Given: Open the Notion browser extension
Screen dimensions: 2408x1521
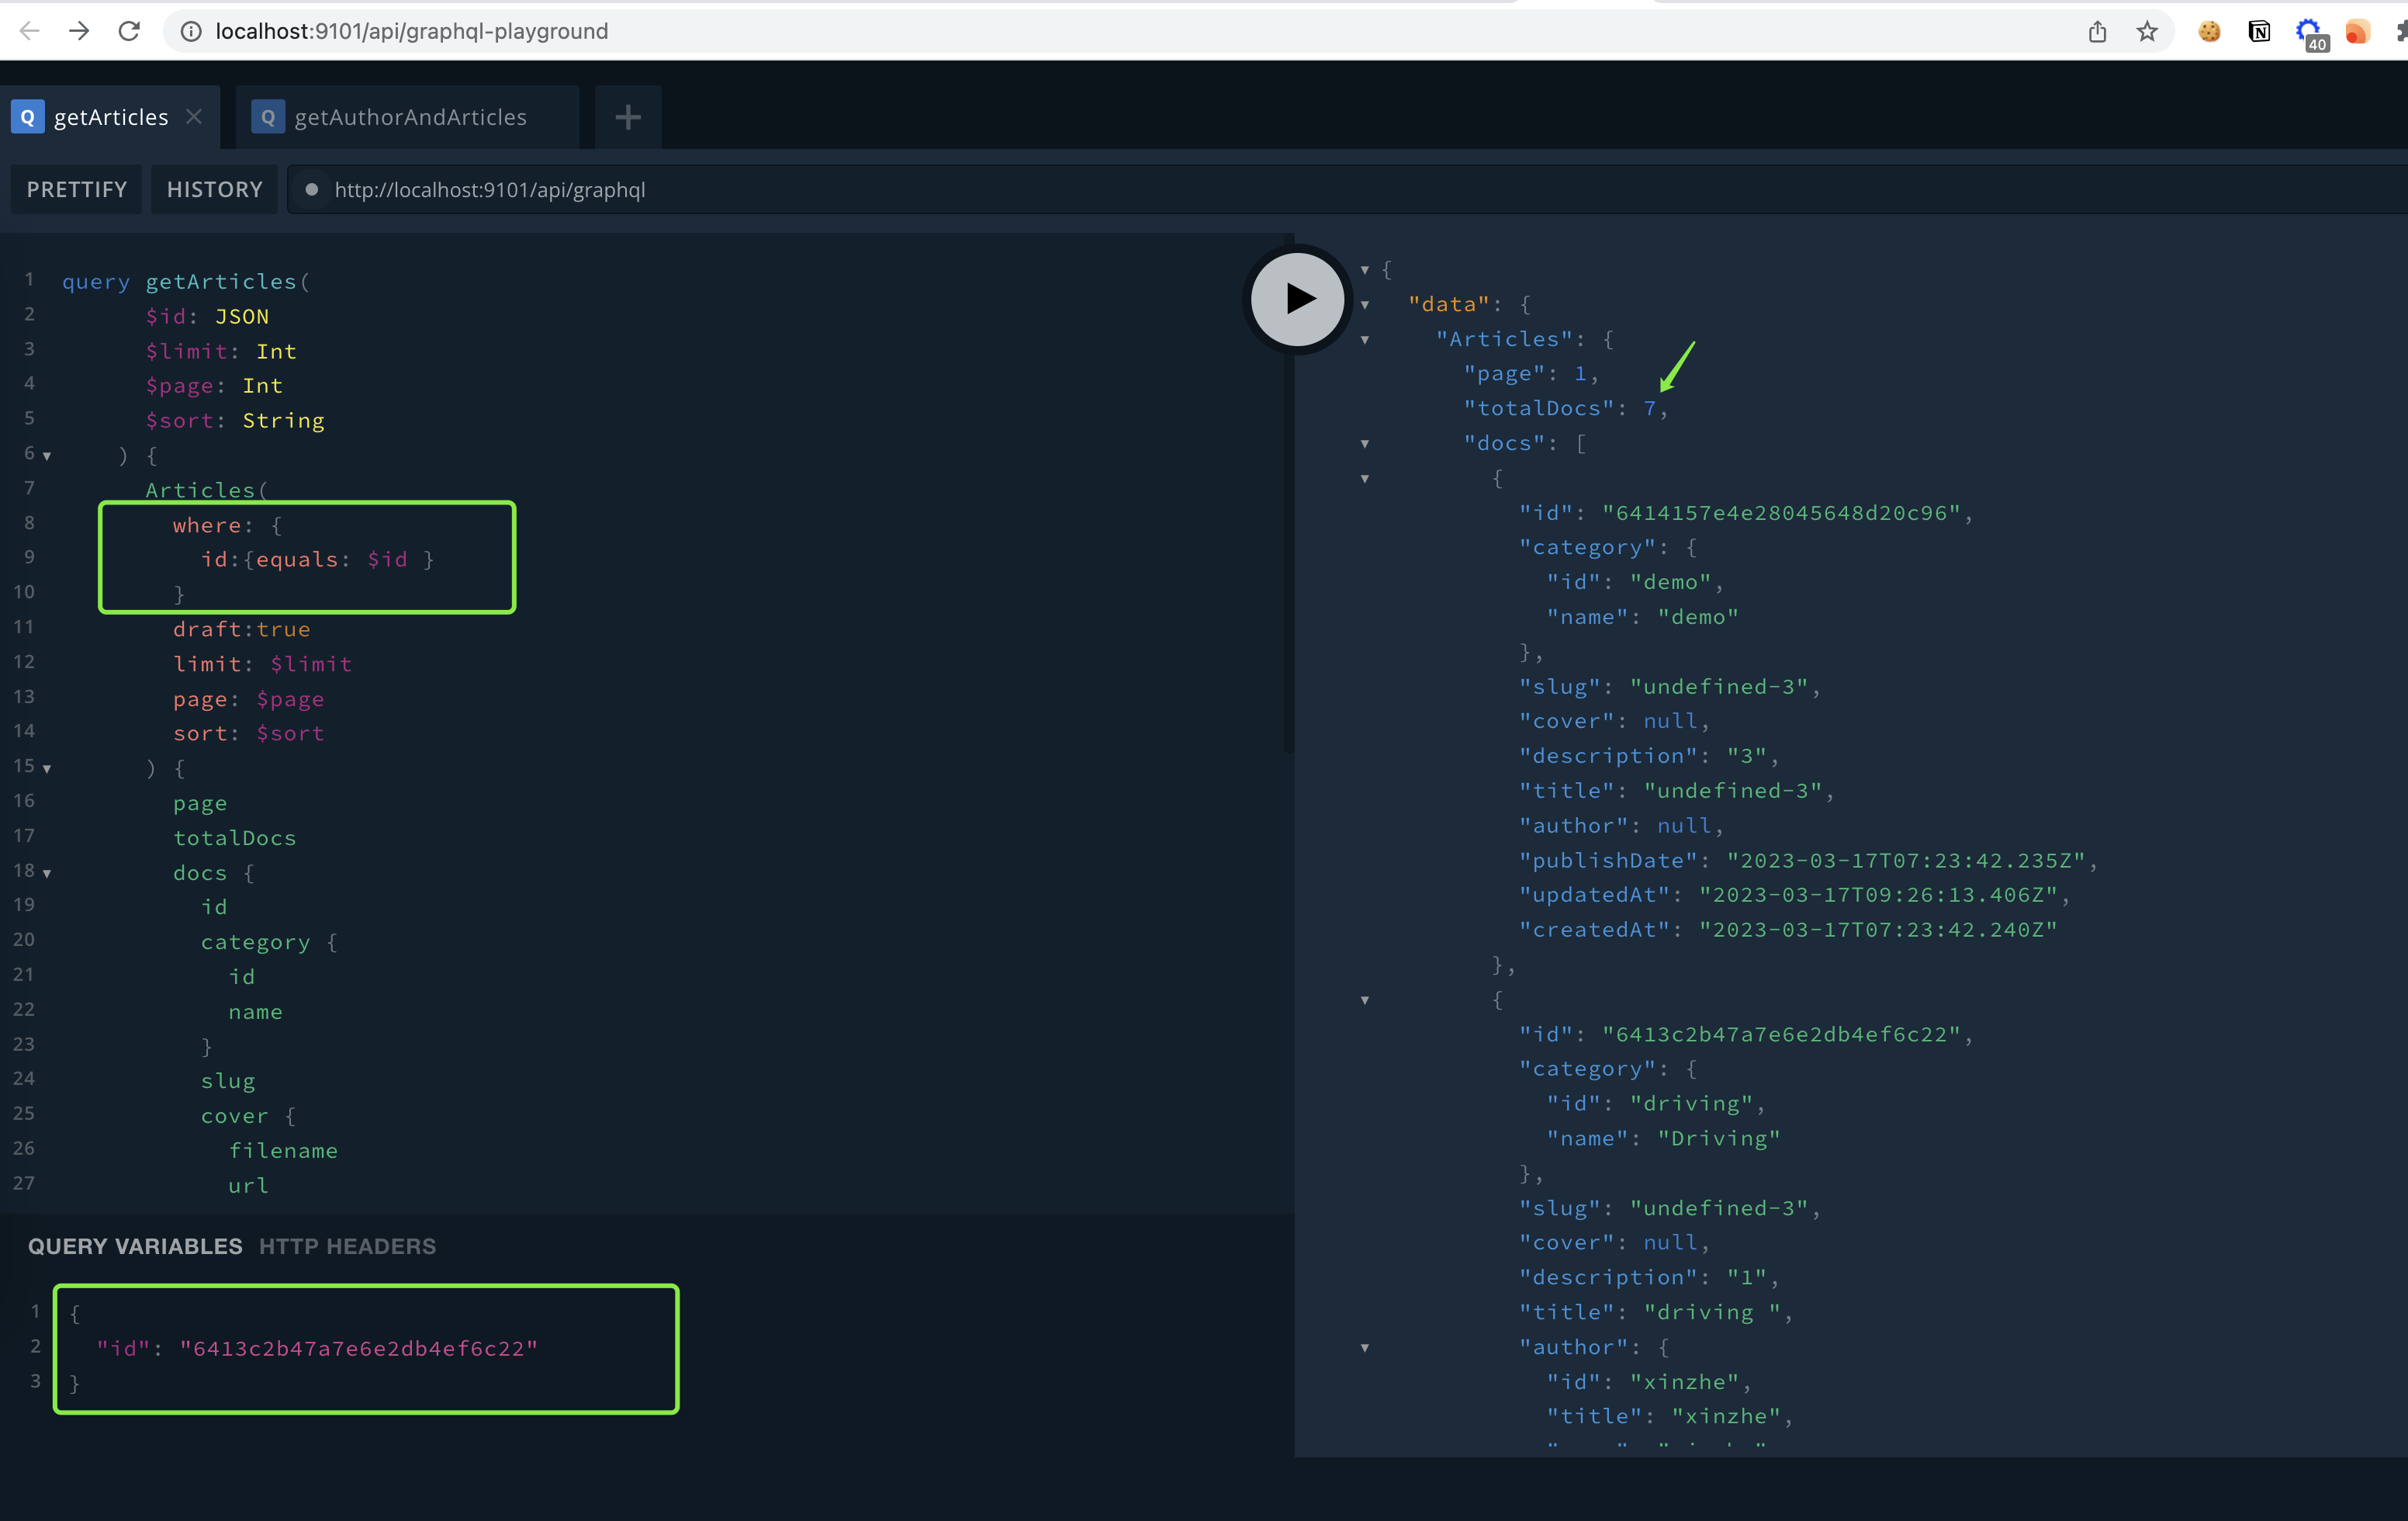Looking at the screenshot, I should 2259,31.
